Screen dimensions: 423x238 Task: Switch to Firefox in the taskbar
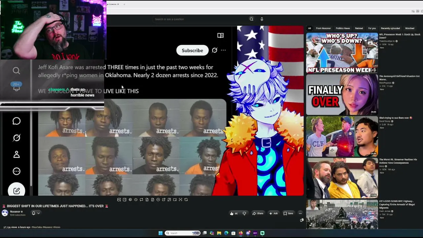[241, 233]
